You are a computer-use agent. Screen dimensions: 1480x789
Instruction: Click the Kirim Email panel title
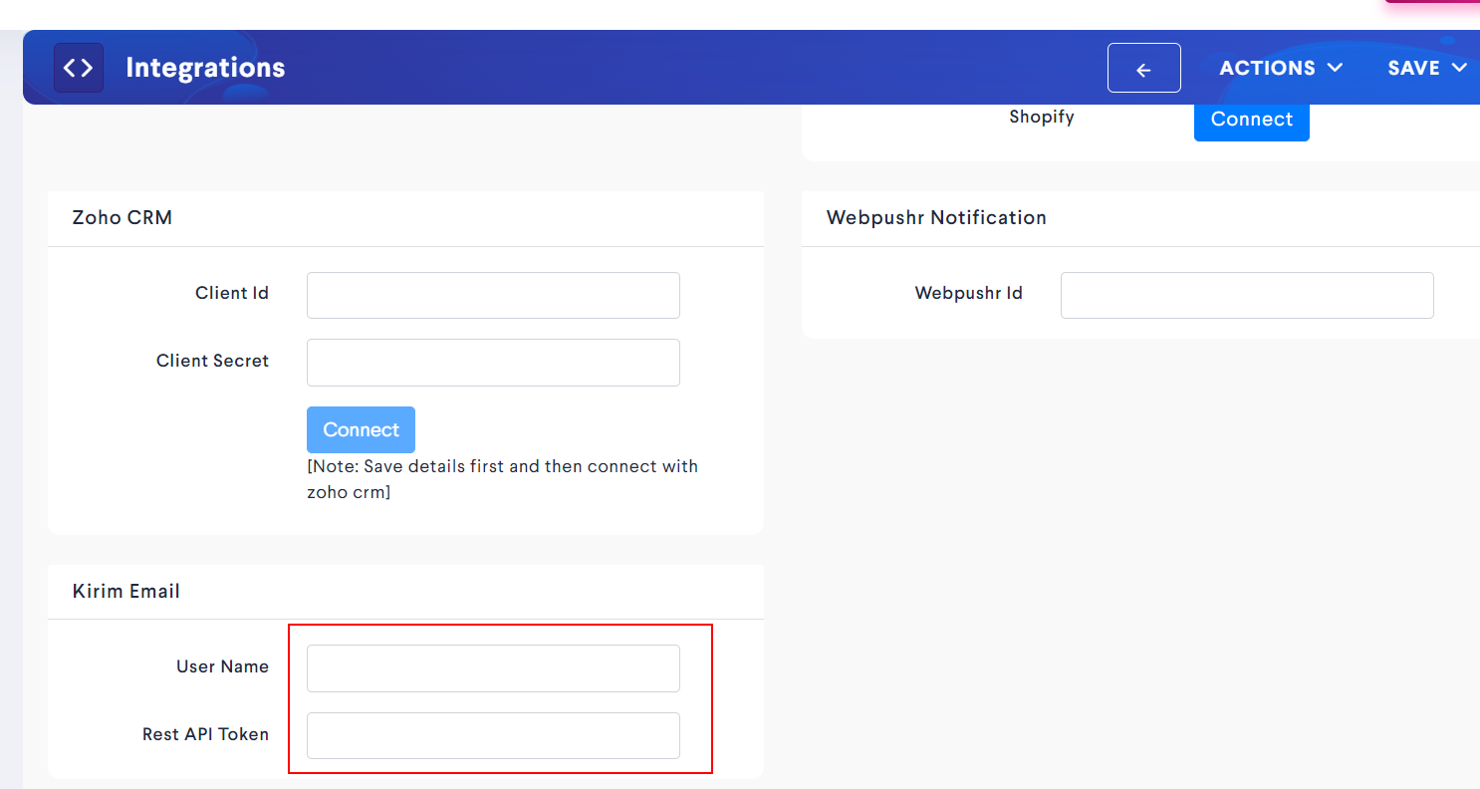tap(125, 591)
